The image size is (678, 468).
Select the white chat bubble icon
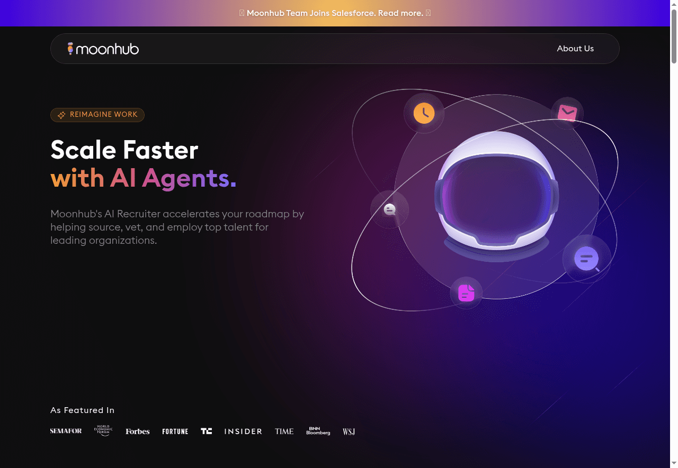click(389, 209)
